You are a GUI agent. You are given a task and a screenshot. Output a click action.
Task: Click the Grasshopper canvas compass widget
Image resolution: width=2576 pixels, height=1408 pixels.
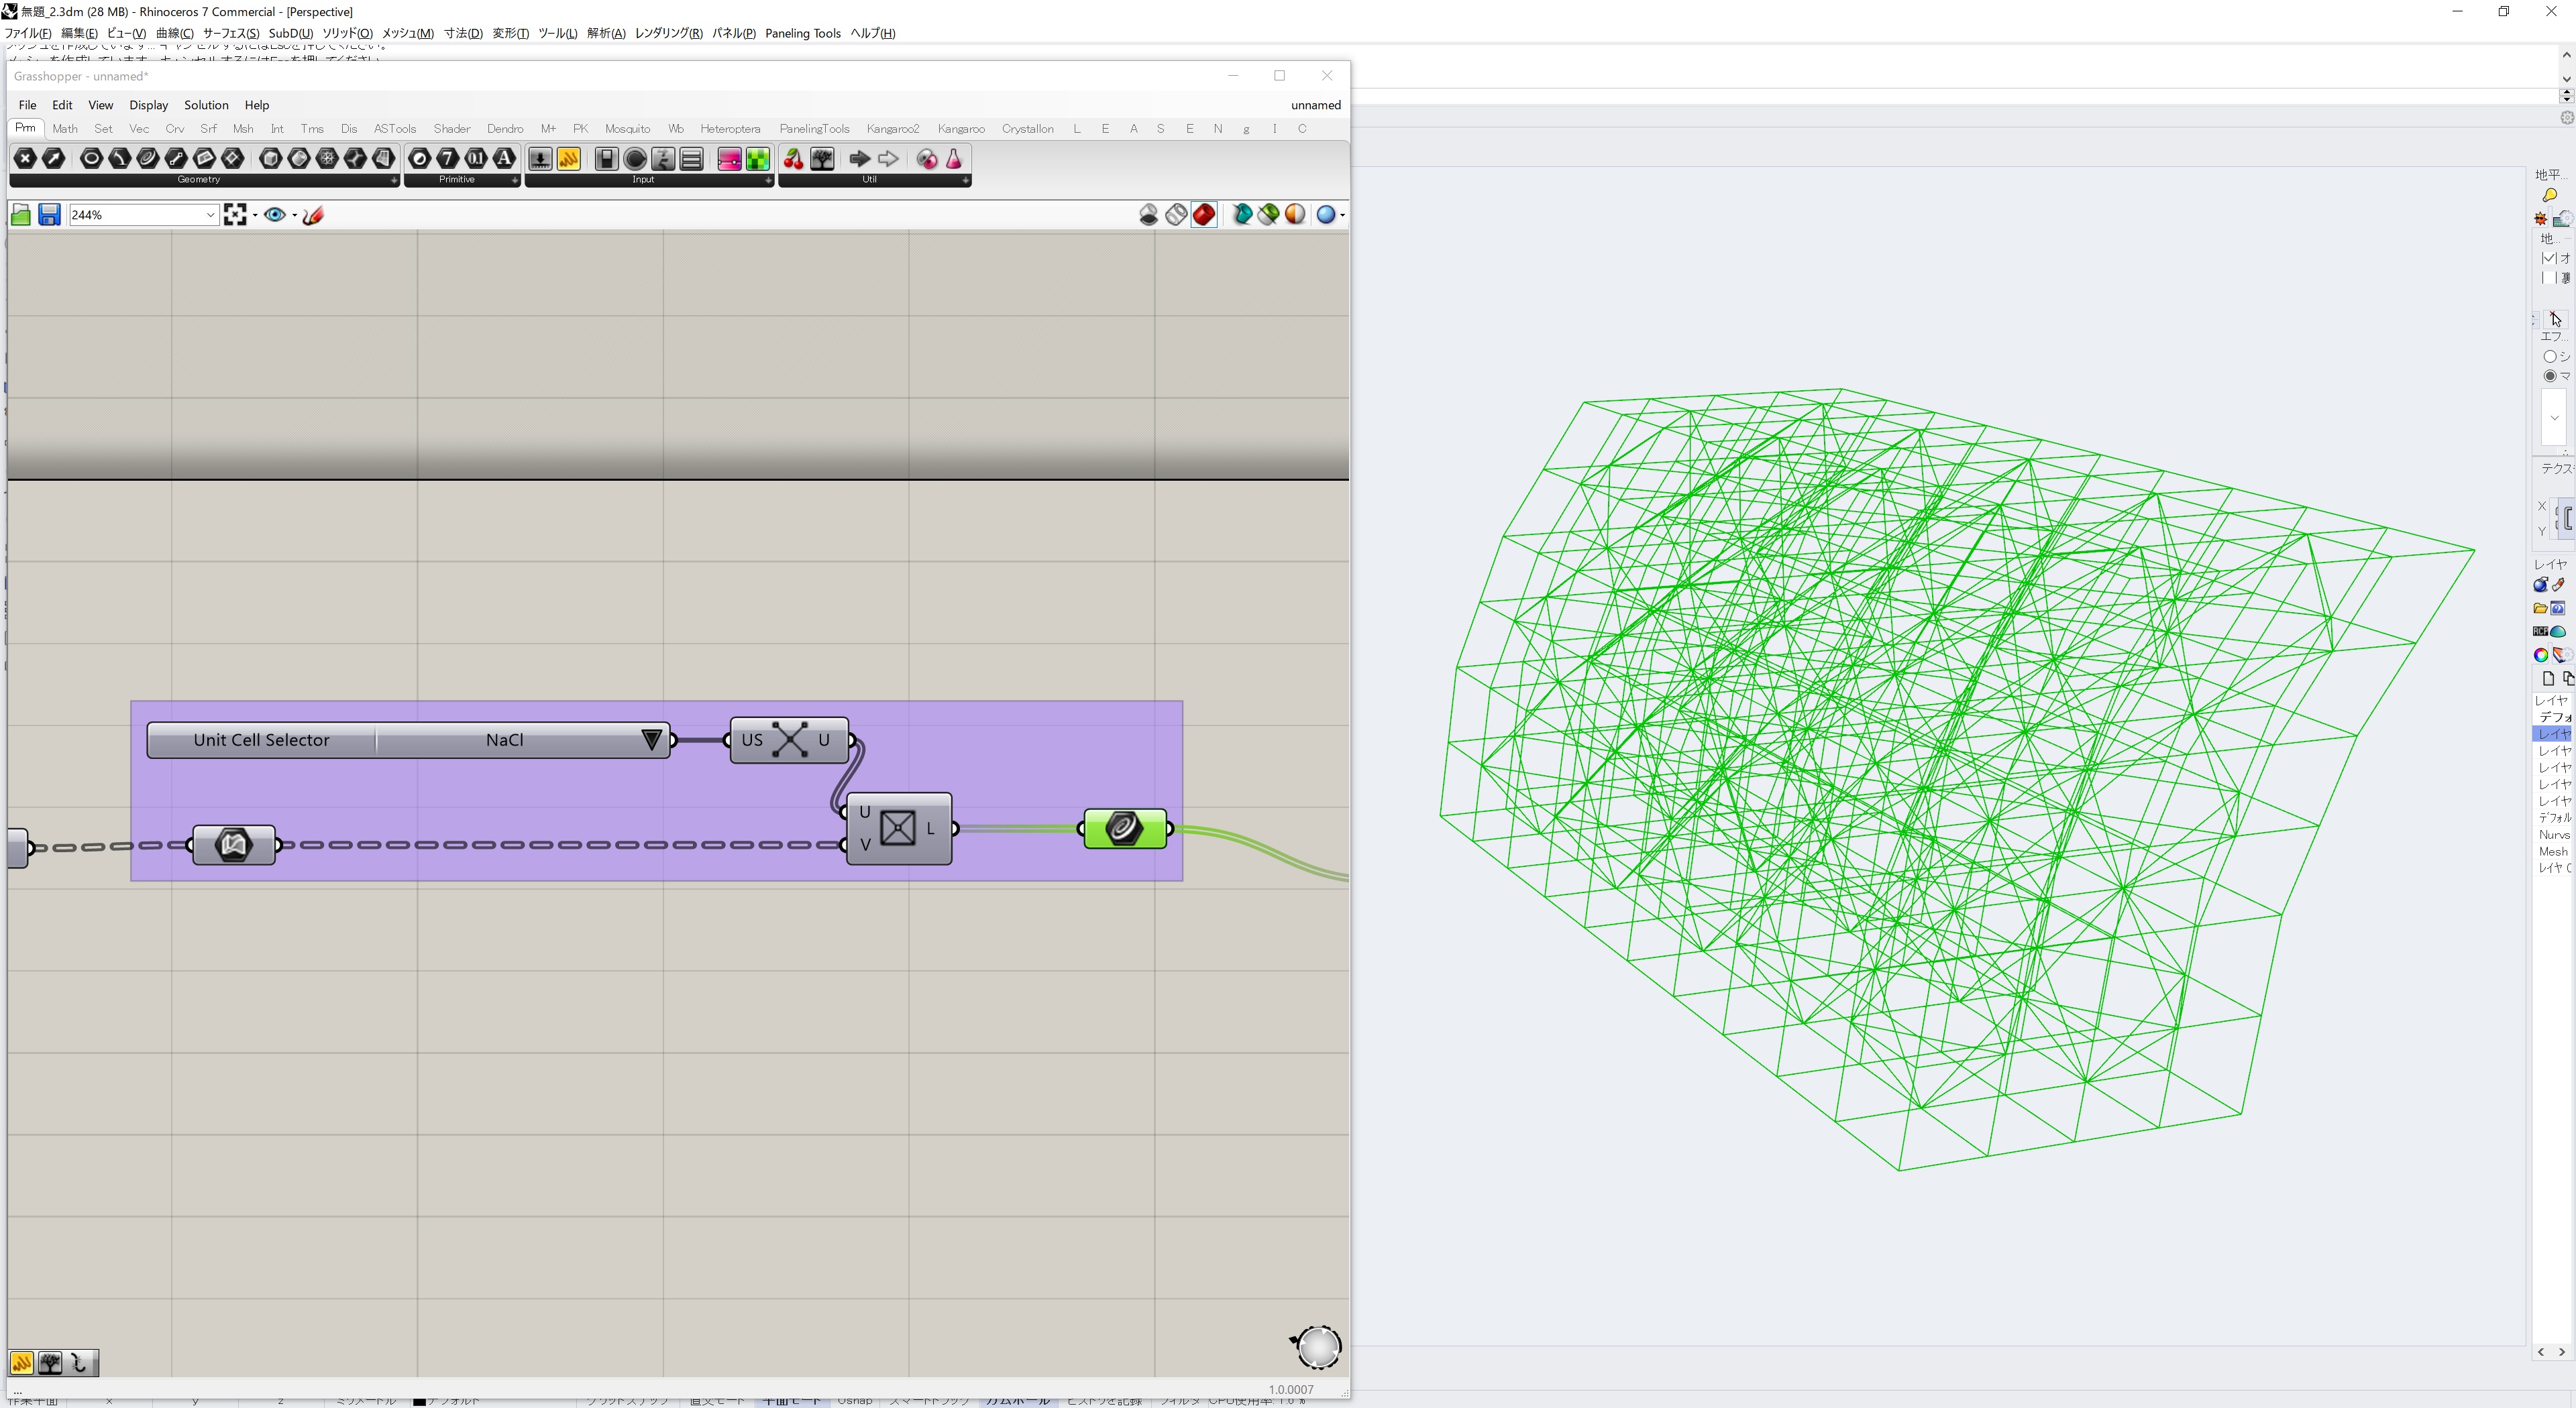click(1316, 1347)
